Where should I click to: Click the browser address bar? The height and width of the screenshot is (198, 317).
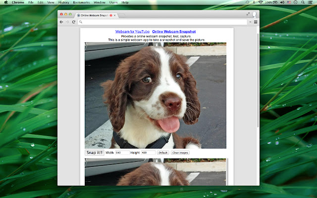click(x=162, y=22)
